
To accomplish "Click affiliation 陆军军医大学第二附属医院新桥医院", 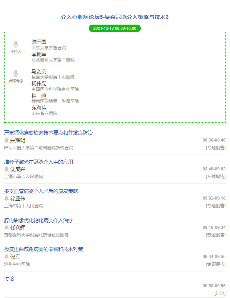I will pos(38,148).
